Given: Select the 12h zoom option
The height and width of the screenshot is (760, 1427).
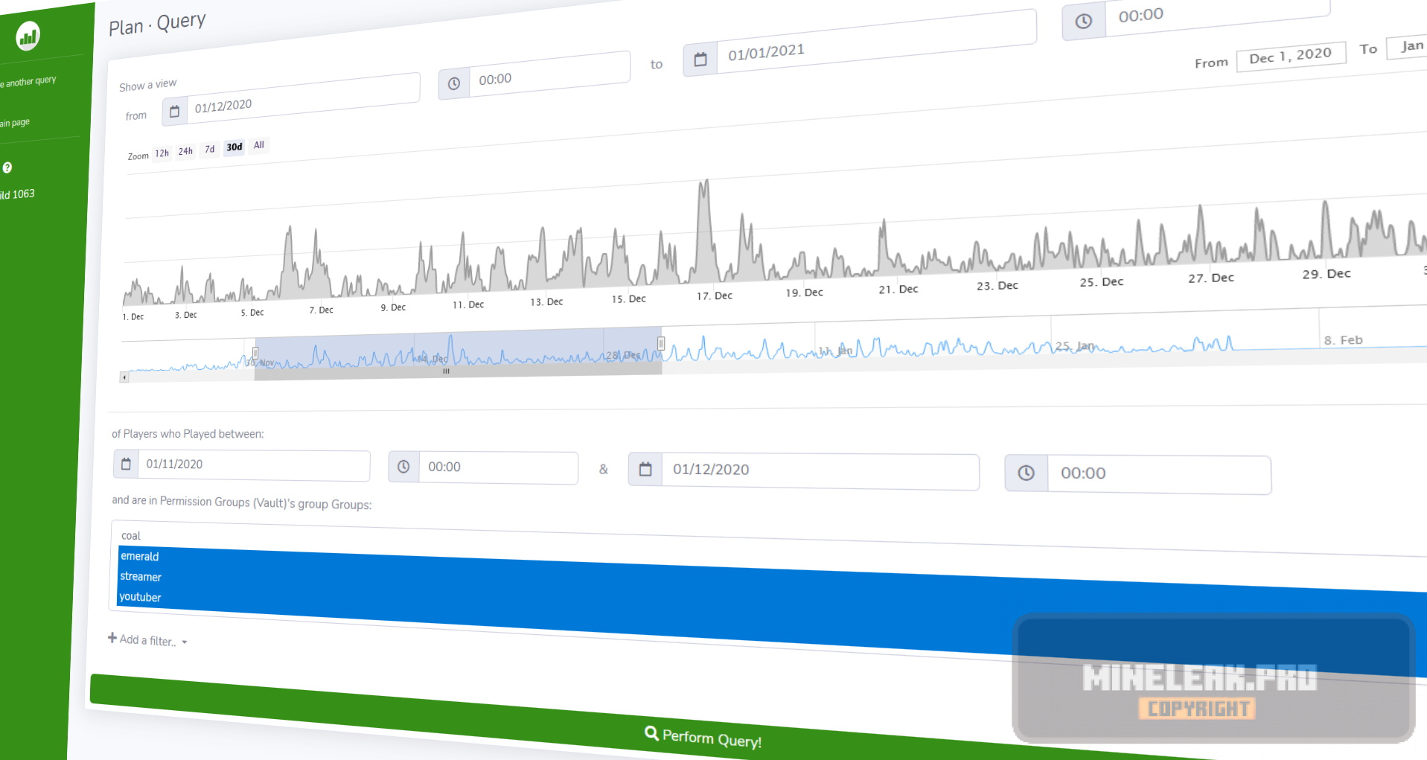Looking at the screenshot, I should [162, 153].
